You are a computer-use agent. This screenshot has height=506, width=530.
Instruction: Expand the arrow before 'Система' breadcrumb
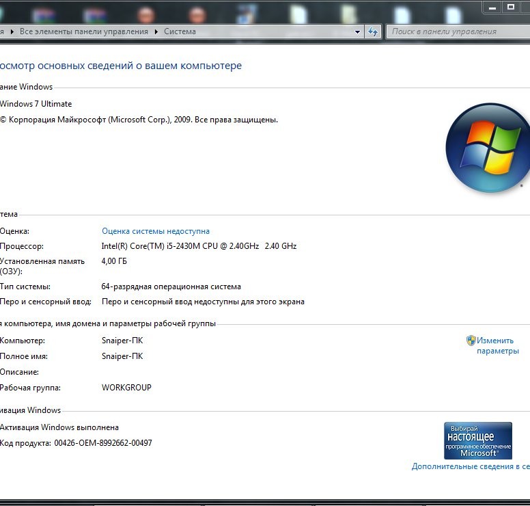(156, 32)
